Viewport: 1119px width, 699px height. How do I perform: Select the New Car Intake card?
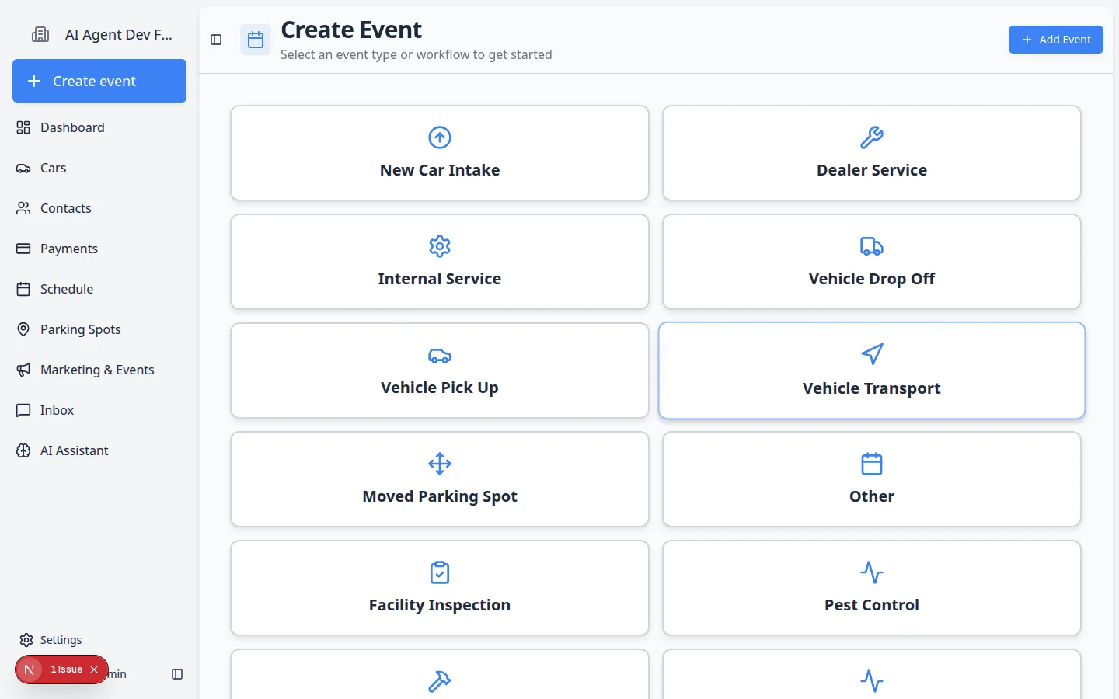(440, 153)
